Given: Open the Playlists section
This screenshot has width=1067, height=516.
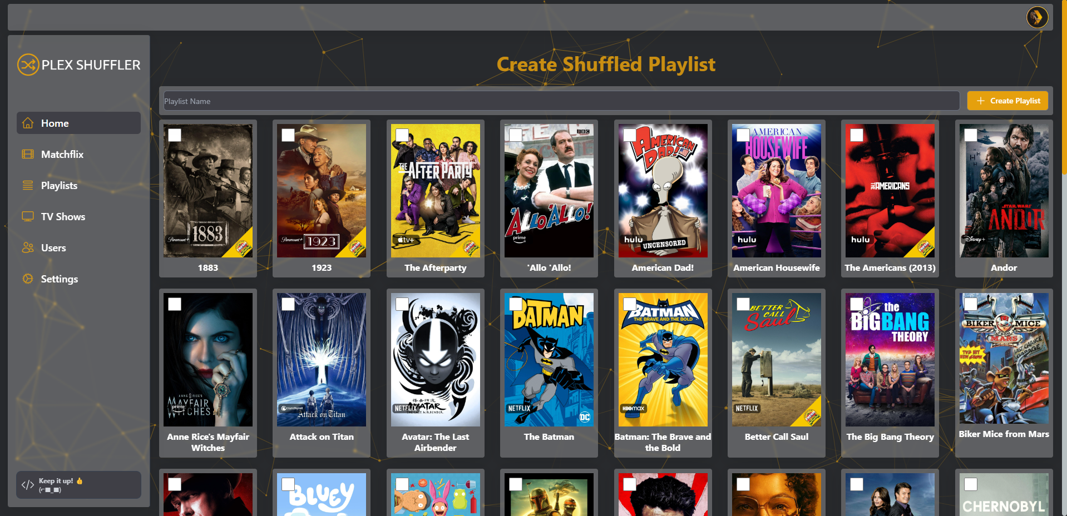Looking at the screenshot, I should tap(78, 185).
